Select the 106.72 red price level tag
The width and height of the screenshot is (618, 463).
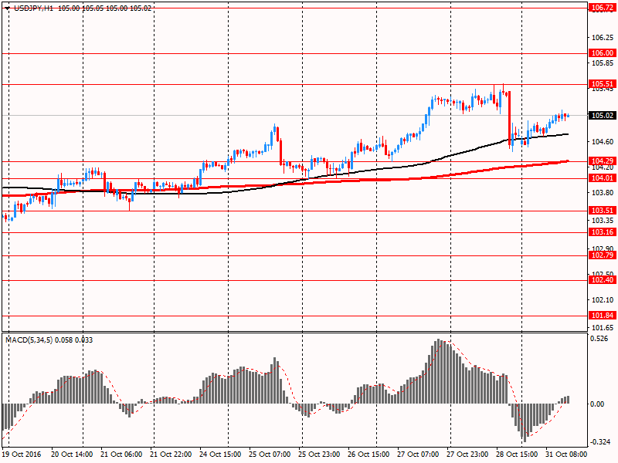[x=601, y=7]
